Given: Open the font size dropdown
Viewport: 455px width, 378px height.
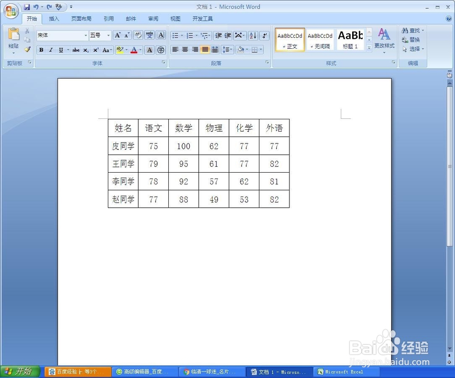Looking at the screenshot, I should point(108,36).
